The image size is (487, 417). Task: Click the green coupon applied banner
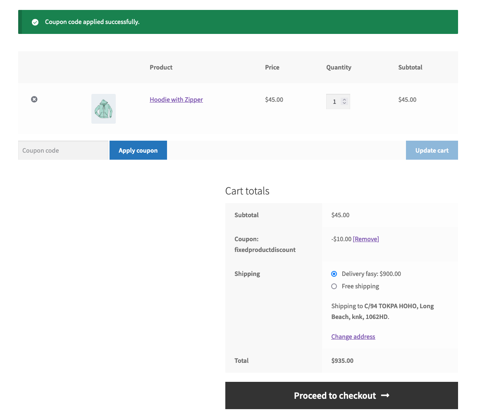pyautogui.click(x=238, y=22)
